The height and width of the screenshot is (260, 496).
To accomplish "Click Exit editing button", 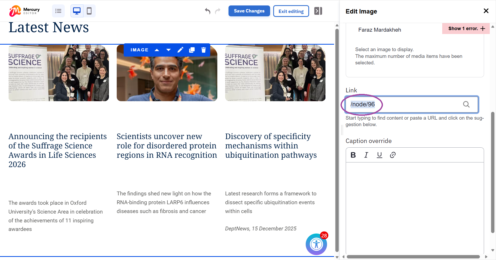I will click(291, 11).
